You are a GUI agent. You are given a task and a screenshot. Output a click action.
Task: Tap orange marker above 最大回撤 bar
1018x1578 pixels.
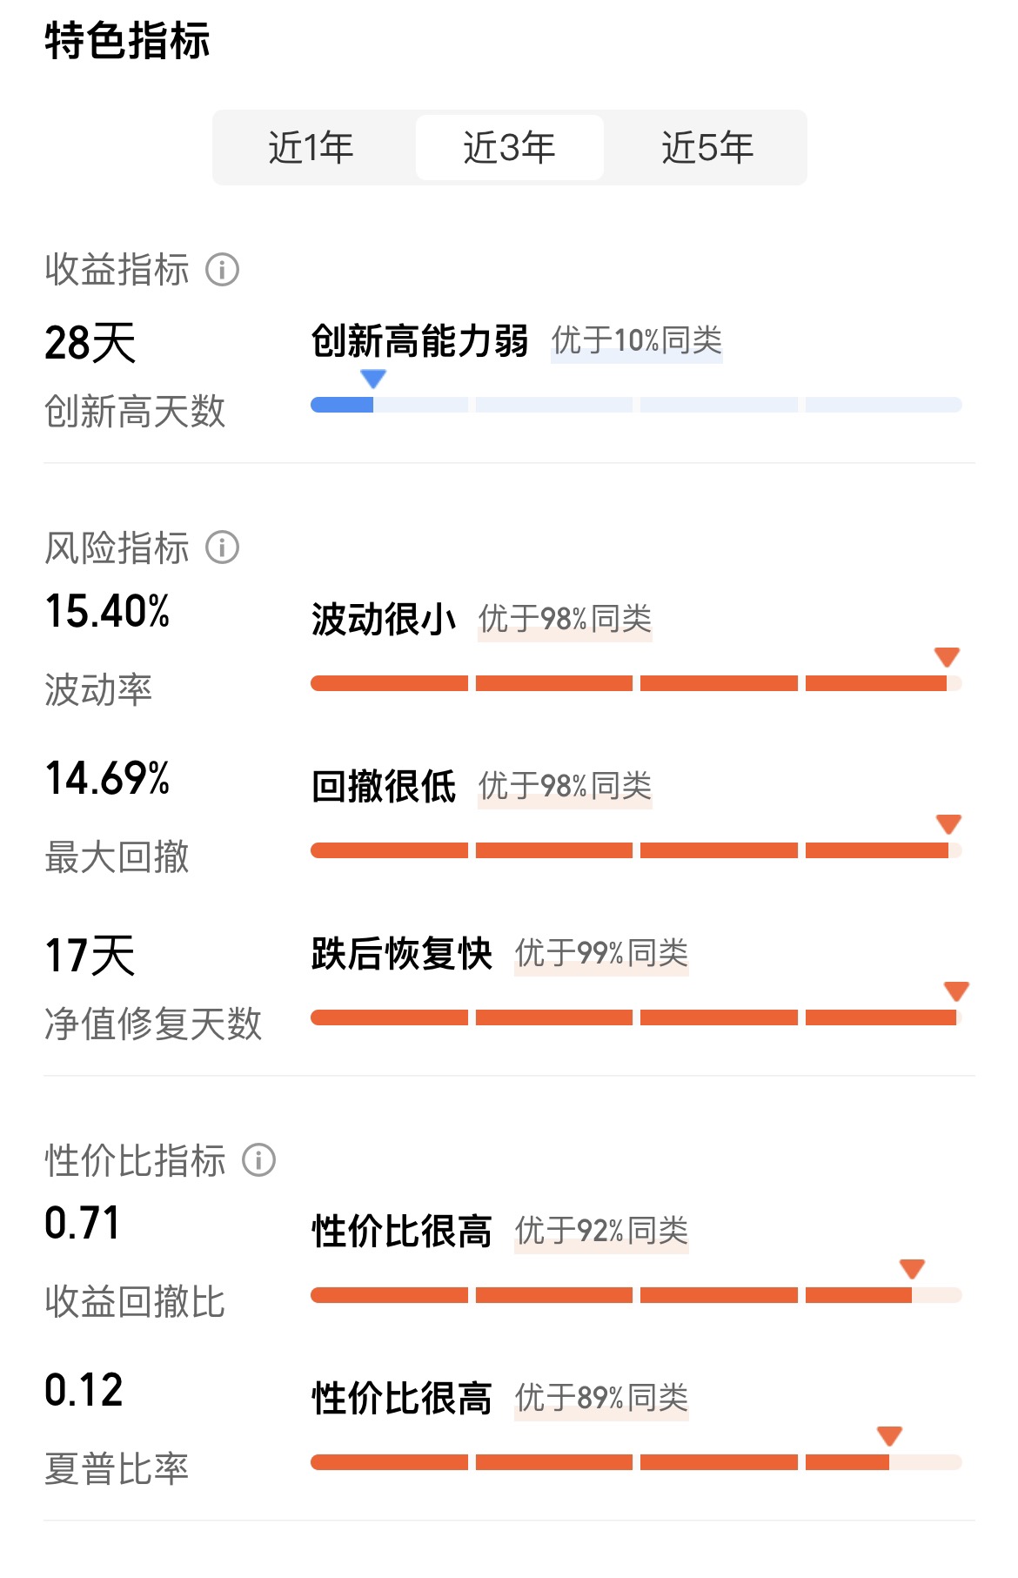click(948, 824)
